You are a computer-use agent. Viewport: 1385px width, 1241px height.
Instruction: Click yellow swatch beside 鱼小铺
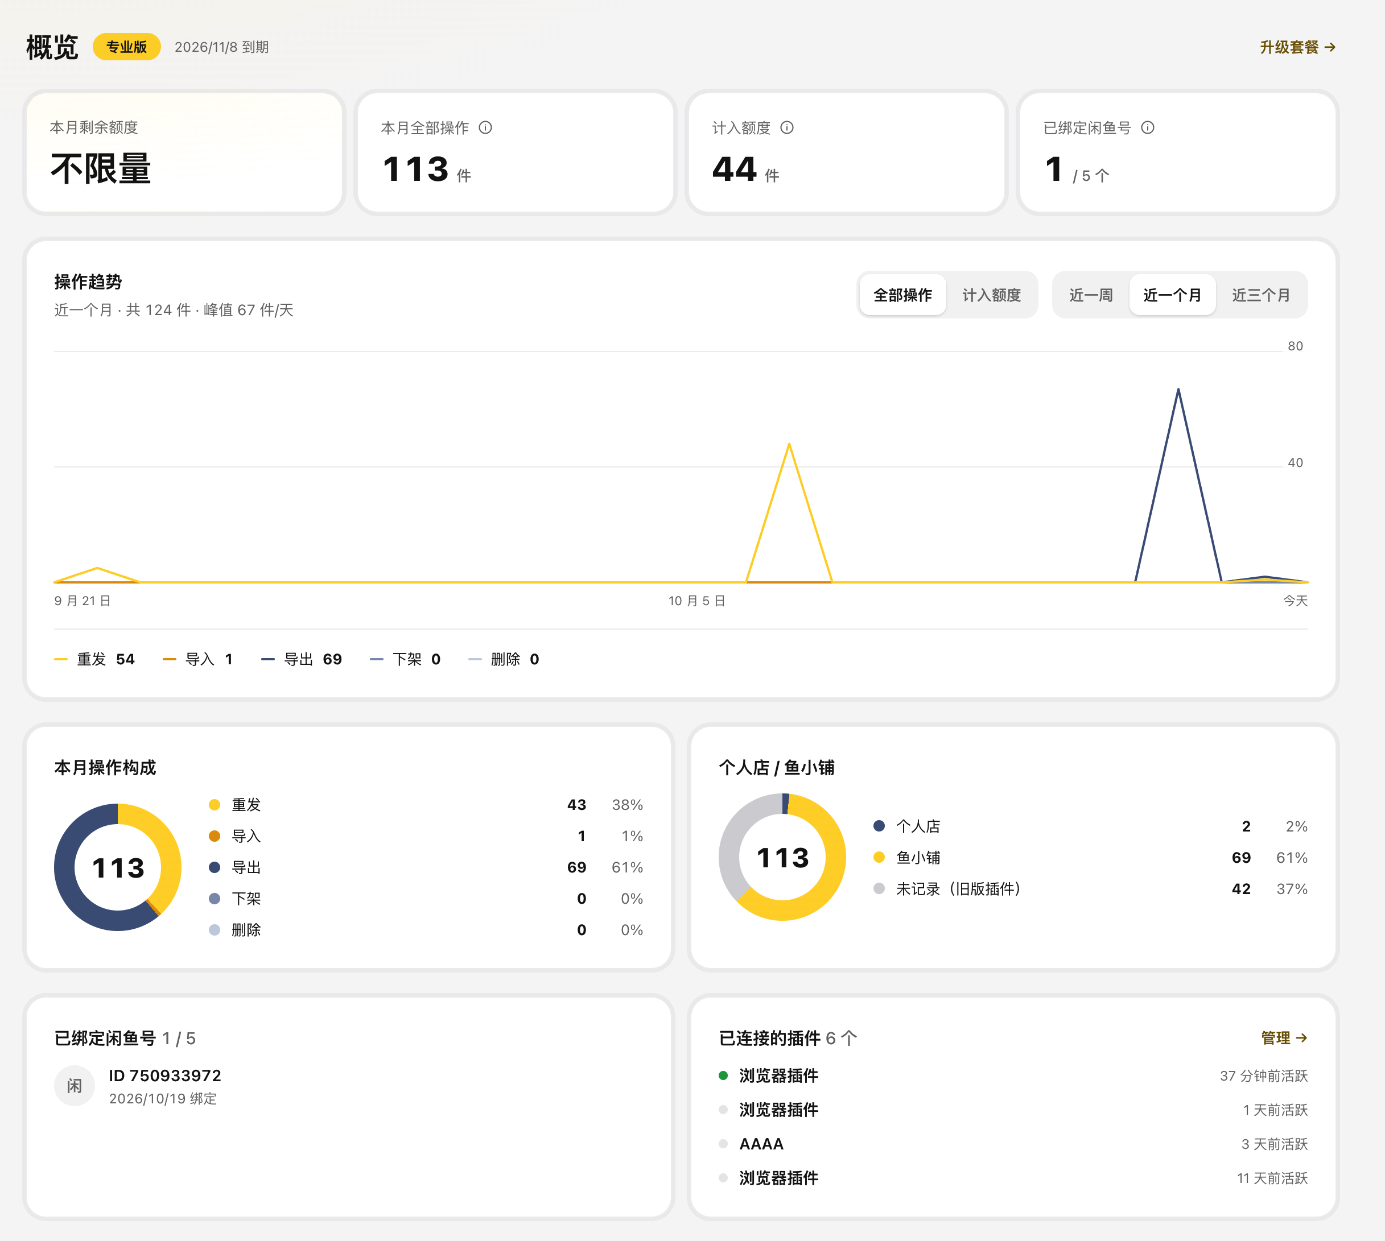tap(879, 857)
